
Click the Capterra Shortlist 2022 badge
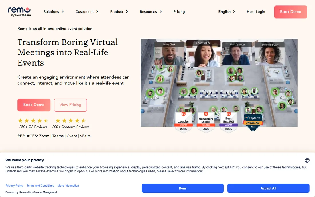coord(253,123)
